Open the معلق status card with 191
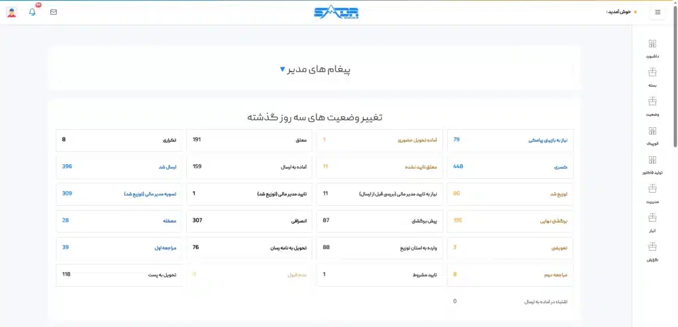Image resolution: width=678 pixels, height=327 pixels. [250, 140]
